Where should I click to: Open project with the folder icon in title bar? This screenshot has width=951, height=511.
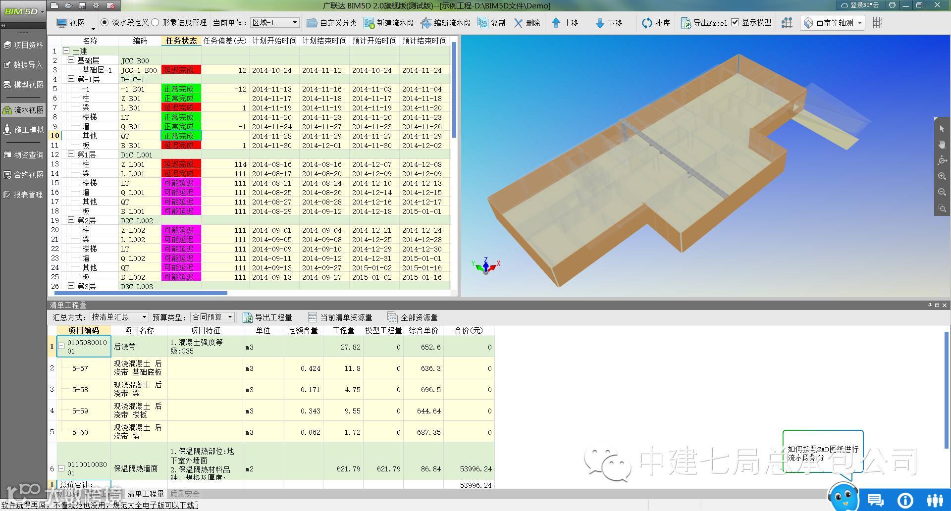pos(68,5)
